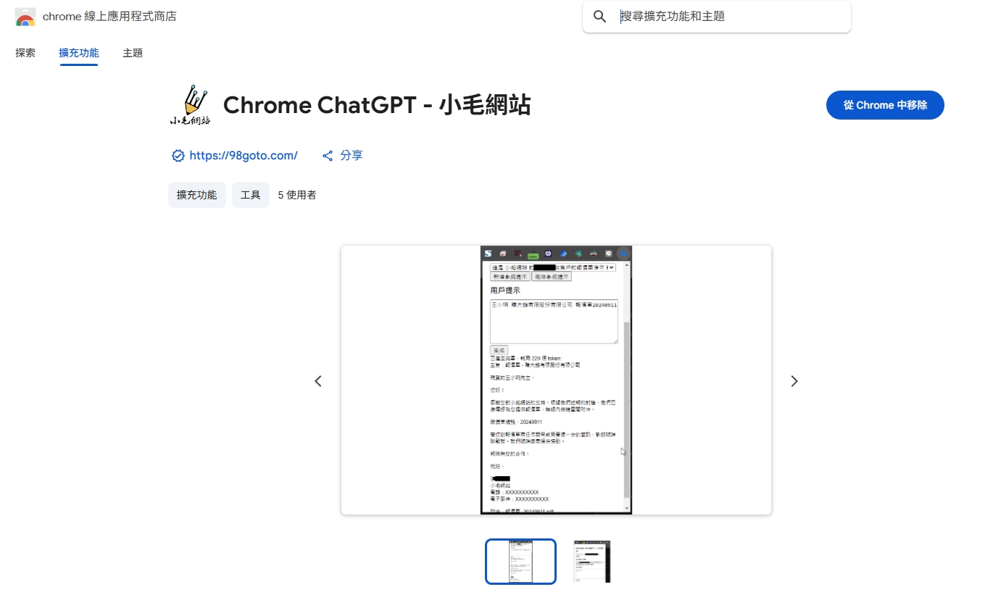Click the chrome 線上應用程式商店 title

tap(109, 16)
